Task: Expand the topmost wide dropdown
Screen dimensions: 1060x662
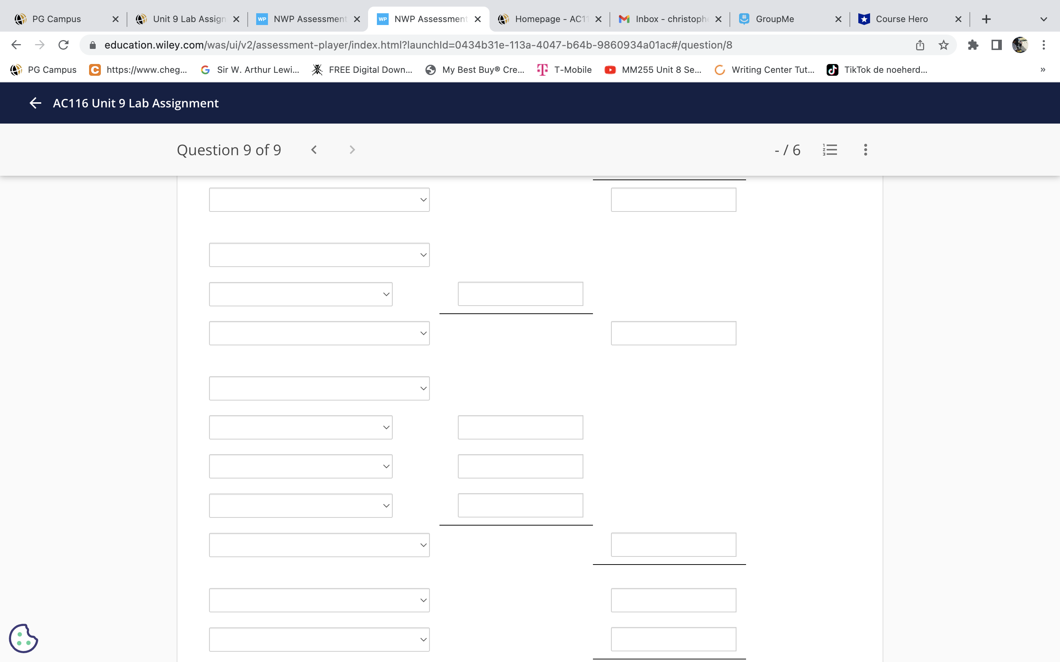Action: [319, 200]
